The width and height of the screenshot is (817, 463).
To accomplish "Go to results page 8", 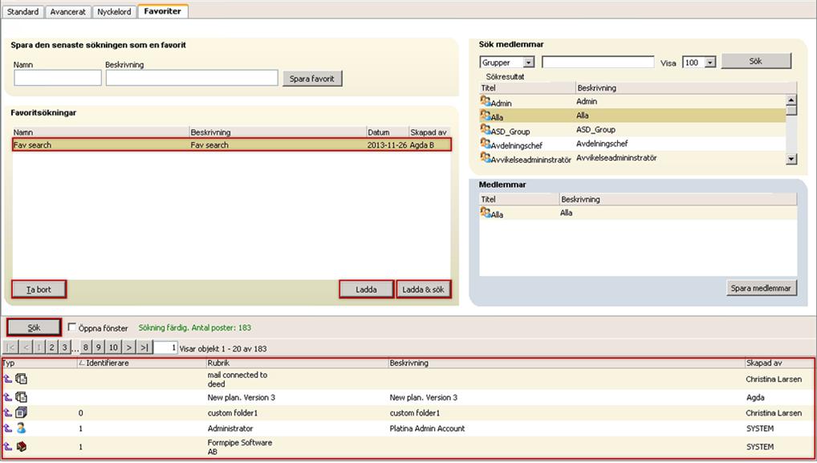I will (86, 347).
